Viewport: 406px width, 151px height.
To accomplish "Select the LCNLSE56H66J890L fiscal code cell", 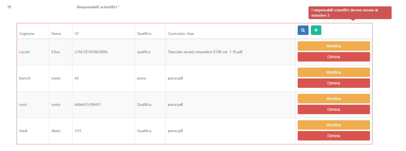I will coord(91,52).
